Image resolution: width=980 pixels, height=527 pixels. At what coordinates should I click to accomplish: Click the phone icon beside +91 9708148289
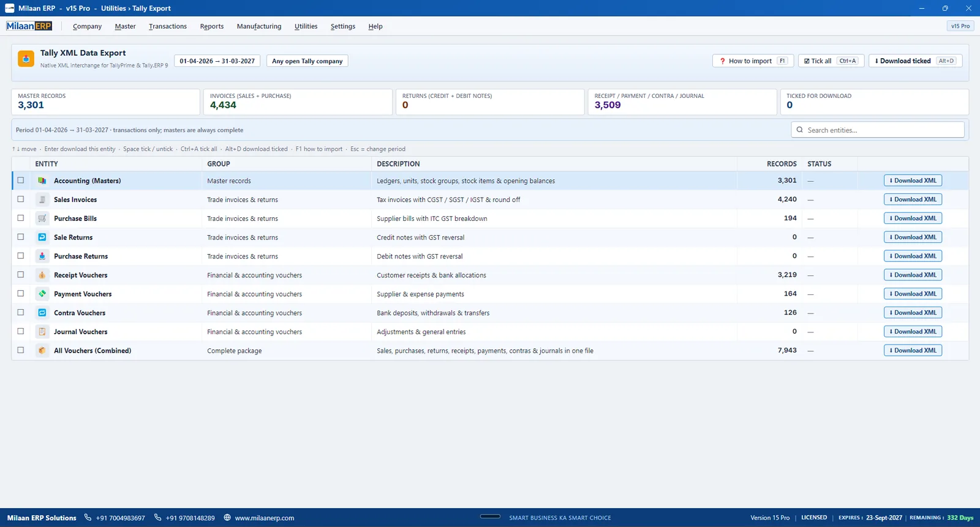tap(157, 517)
